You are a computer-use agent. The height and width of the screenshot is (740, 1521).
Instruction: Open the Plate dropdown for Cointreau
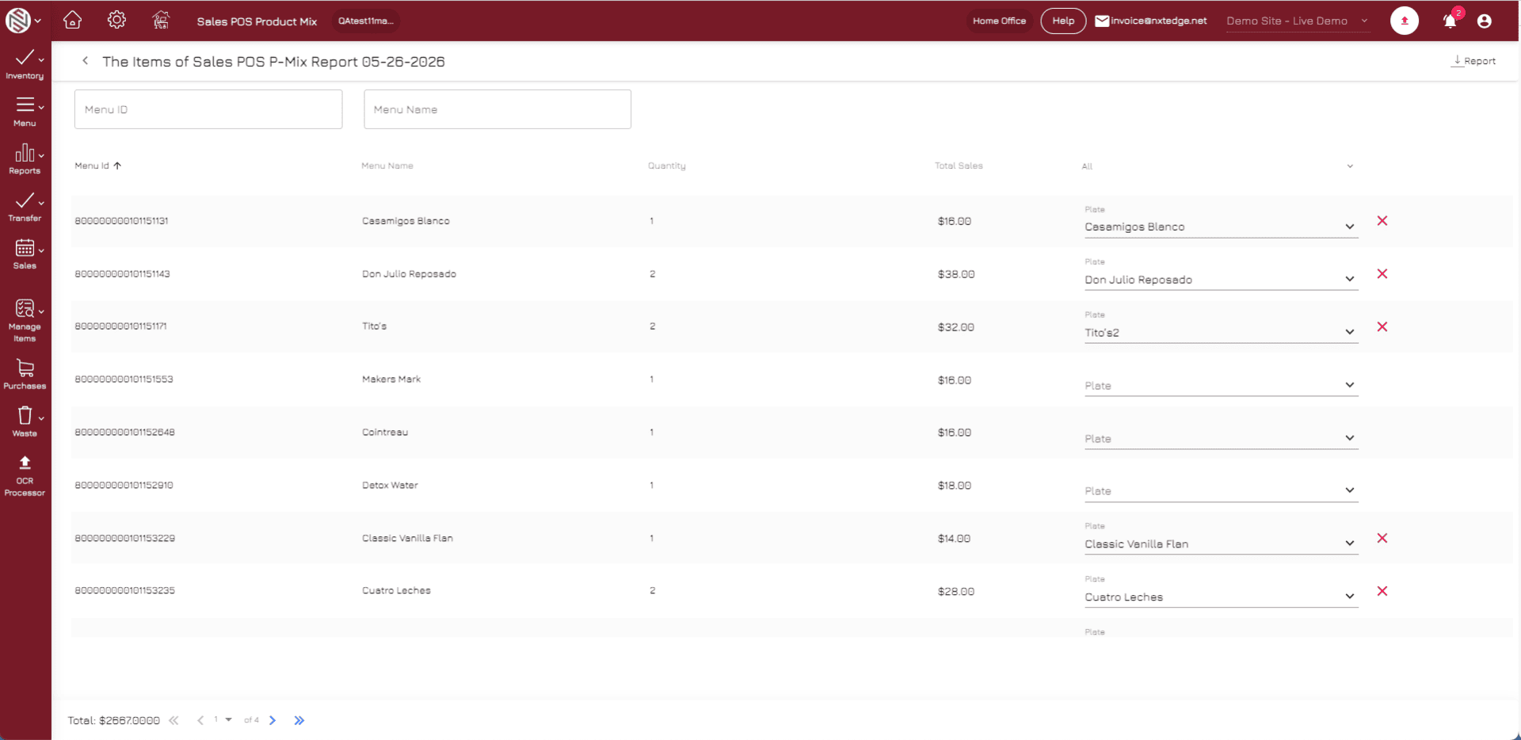[1221, 438]
